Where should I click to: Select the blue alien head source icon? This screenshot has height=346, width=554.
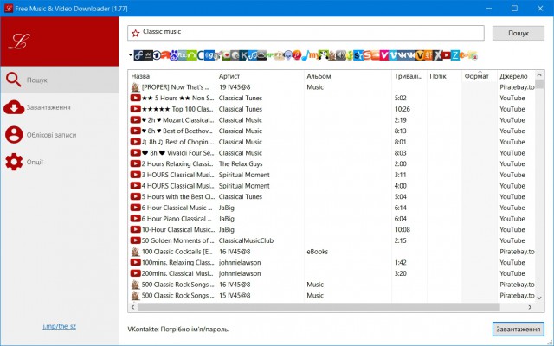[x=288, y=55]
